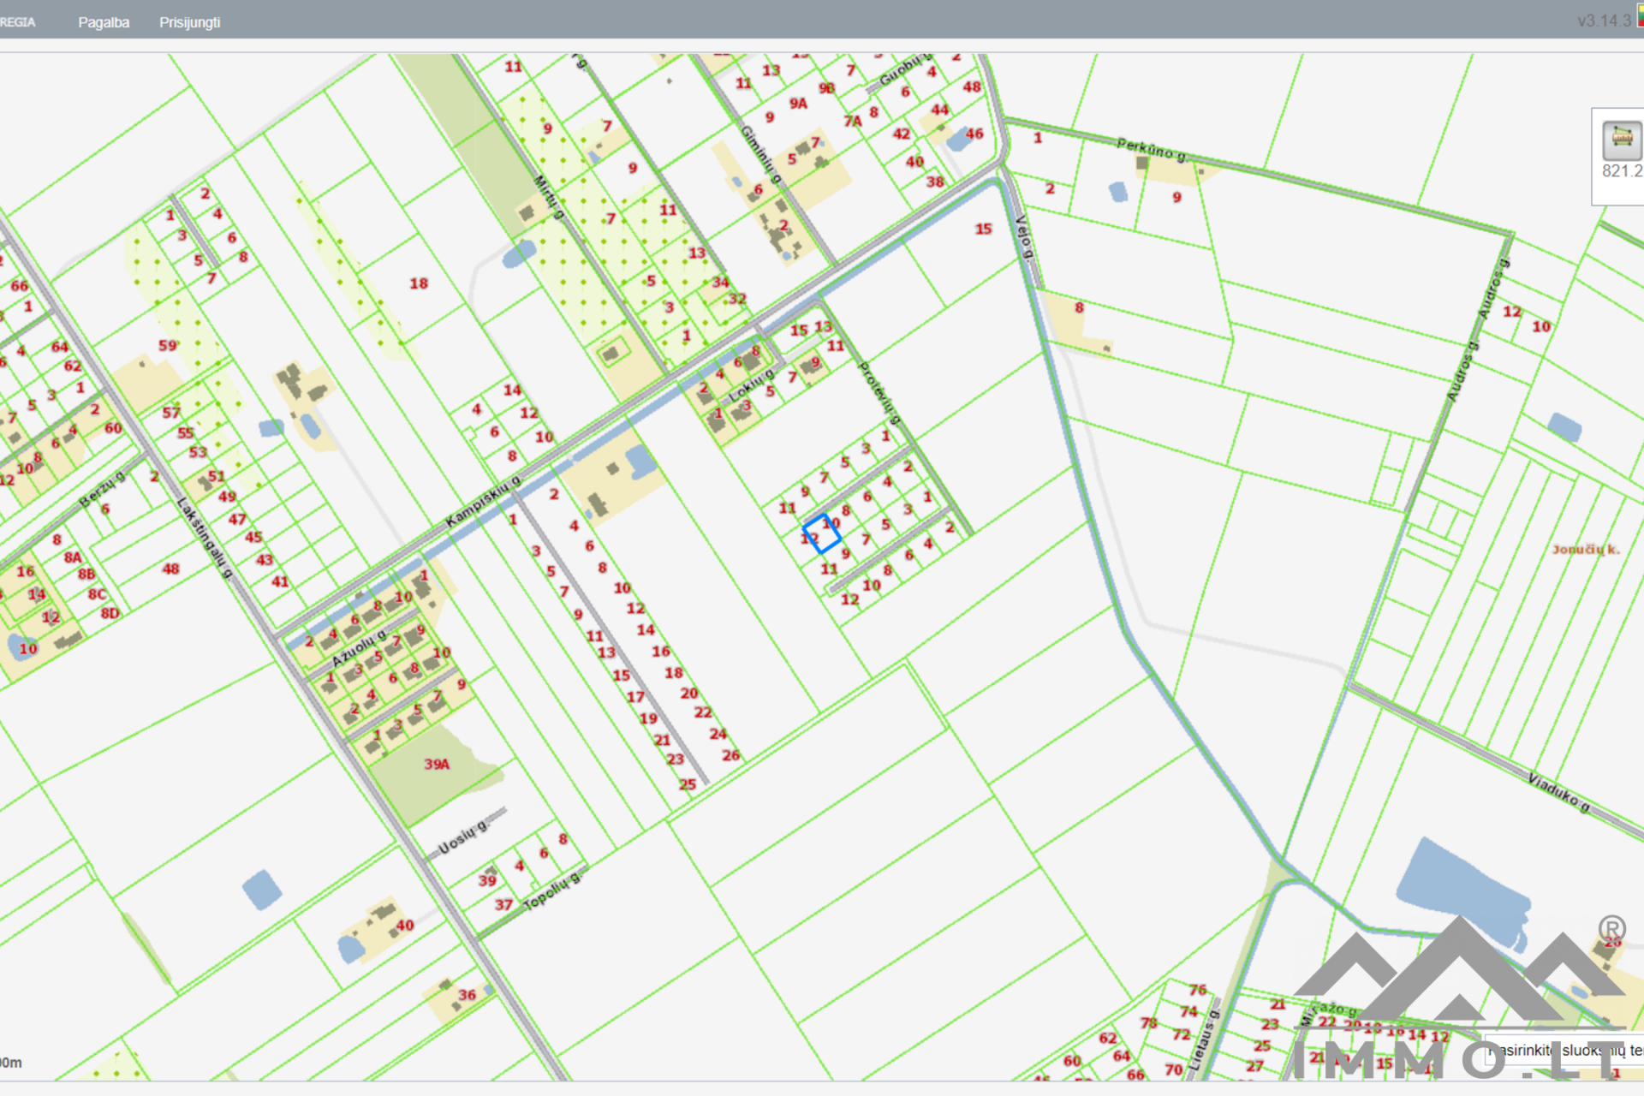1644x1096 pixels.
Task: Select parcel numbered 39A
Action: click(436, 764)
